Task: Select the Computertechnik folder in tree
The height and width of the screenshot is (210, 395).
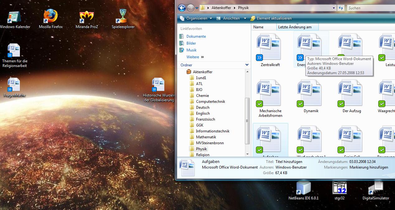Action: click(210, 102)
